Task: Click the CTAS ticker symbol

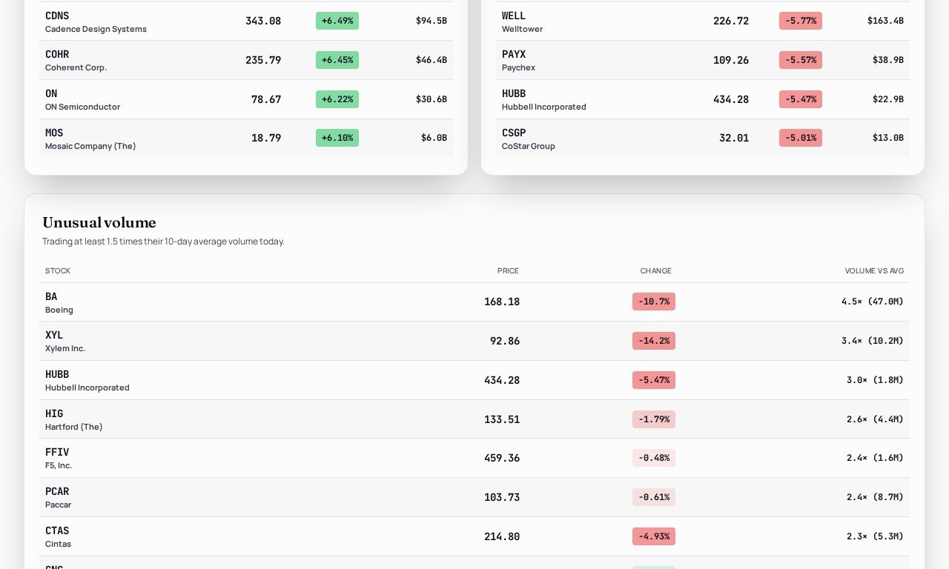Action: [x=57, y=530]
